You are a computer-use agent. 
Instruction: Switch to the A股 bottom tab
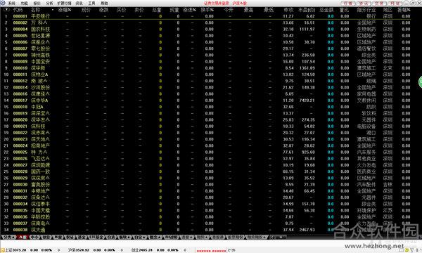pos(23,238)
